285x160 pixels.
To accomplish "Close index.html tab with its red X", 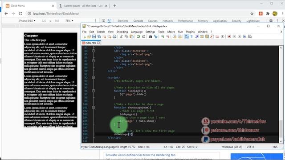I will [x=98, y=43].
